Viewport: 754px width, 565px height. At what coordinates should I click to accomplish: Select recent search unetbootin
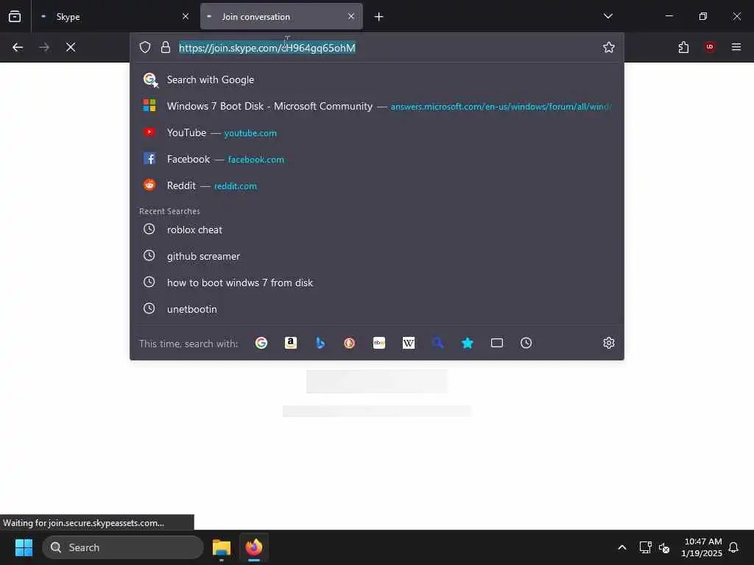377,309
